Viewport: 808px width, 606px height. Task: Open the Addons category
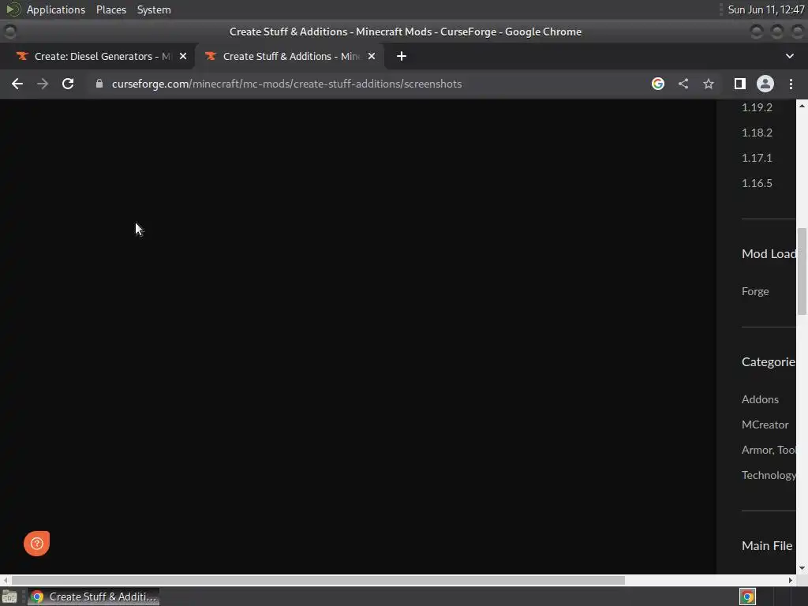coord(760,399)
